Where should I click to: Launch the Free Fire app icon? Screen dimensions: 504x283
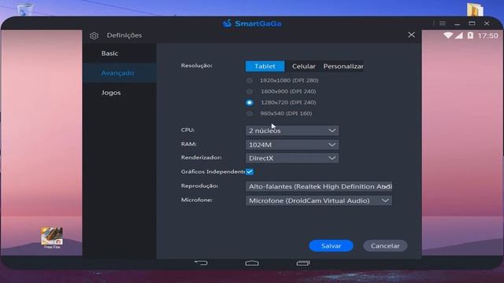point(52,237)
